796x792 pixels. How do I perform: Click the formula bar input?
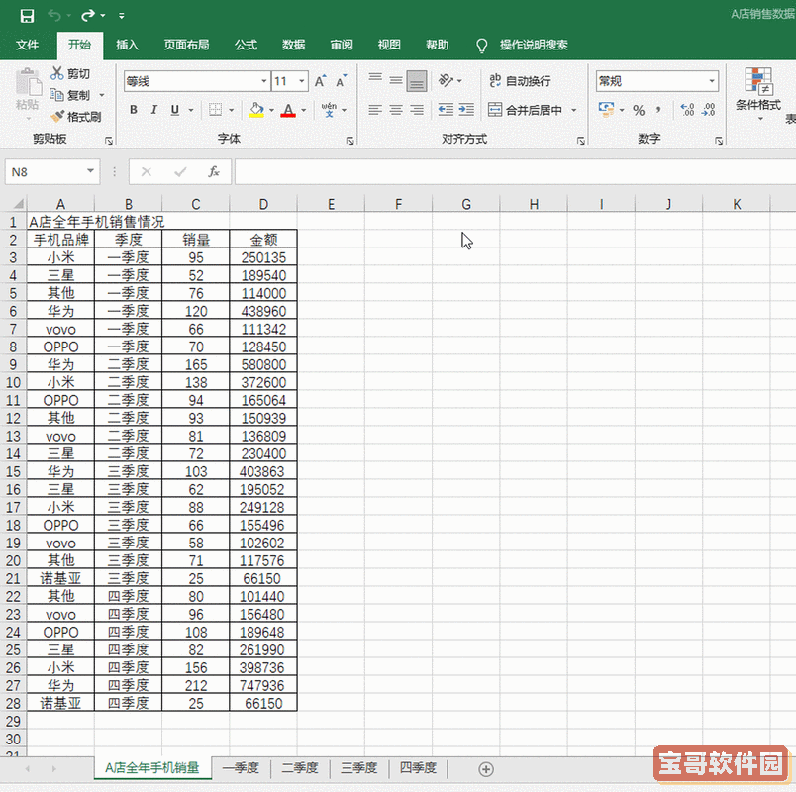515,172
